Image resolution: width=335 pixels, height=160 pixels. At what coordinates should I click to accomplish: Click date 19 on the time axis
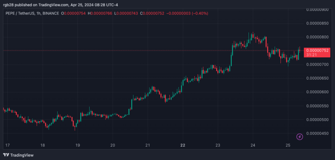pos(78,145)
